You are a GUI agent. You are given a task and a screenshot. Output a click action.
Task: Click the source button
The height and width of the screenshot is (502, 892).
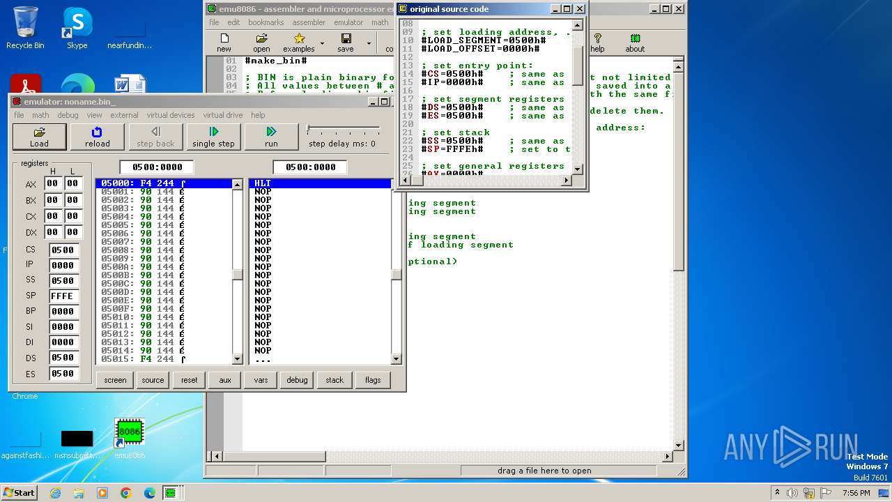click(153, 380)
